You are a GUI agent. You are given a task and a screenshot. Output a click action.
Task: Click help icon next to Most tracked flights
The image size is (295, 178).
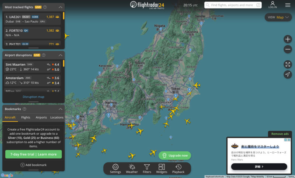coord(45,7)
